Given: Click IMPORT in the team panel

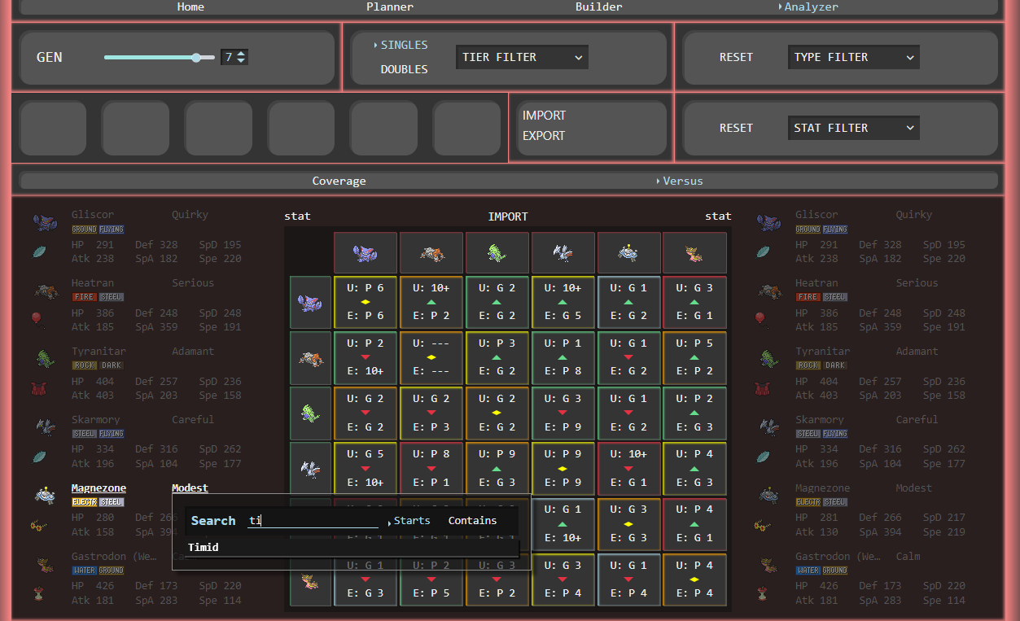Looking at the screenshot, I should click(x=544, y=116).
